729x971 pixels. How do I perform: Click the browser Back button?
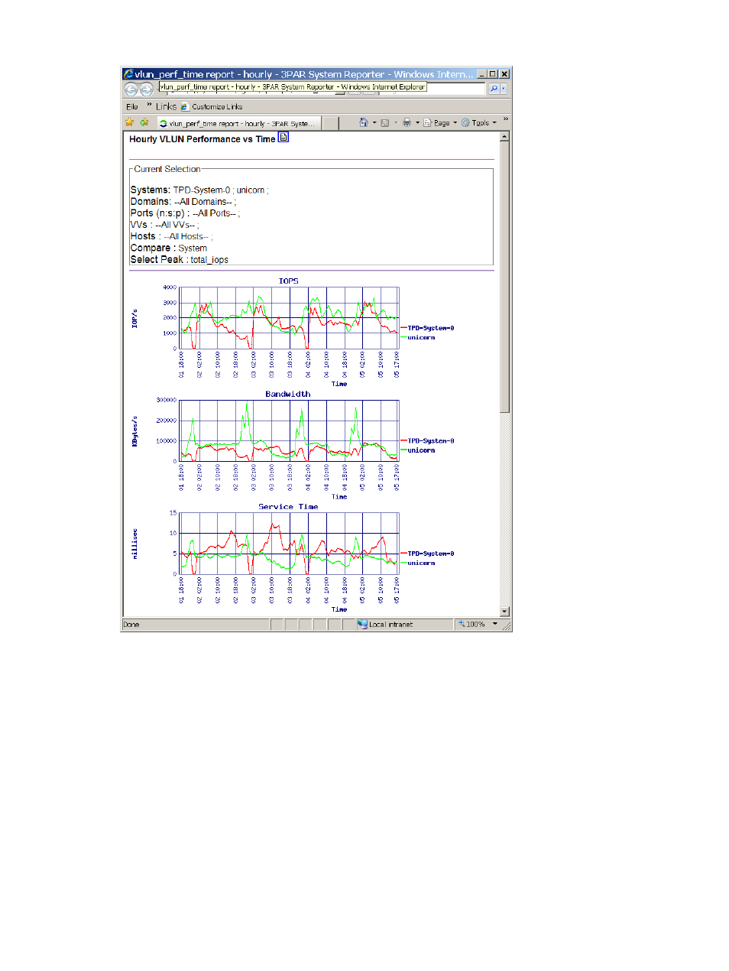131,89
